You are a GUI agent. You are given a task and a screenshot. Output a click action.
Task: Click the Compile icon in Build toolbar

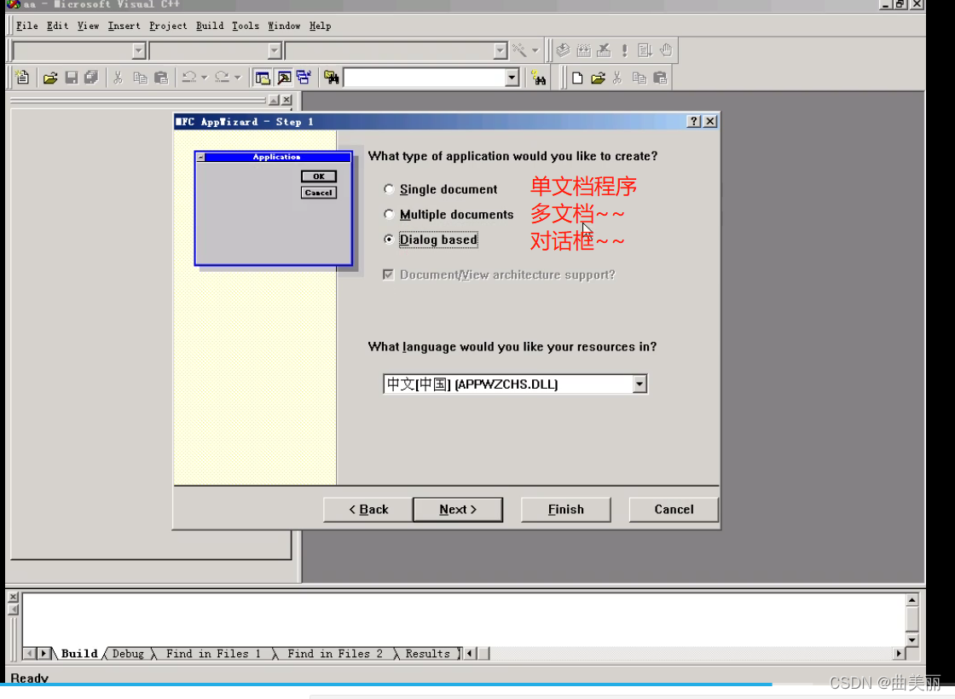(x=564, y=50)
